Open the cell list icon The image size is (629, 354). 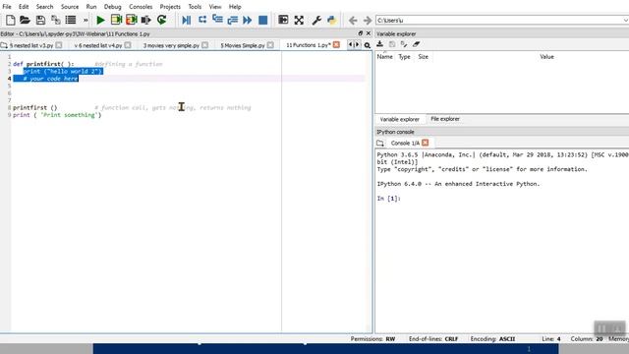[71, 20]
